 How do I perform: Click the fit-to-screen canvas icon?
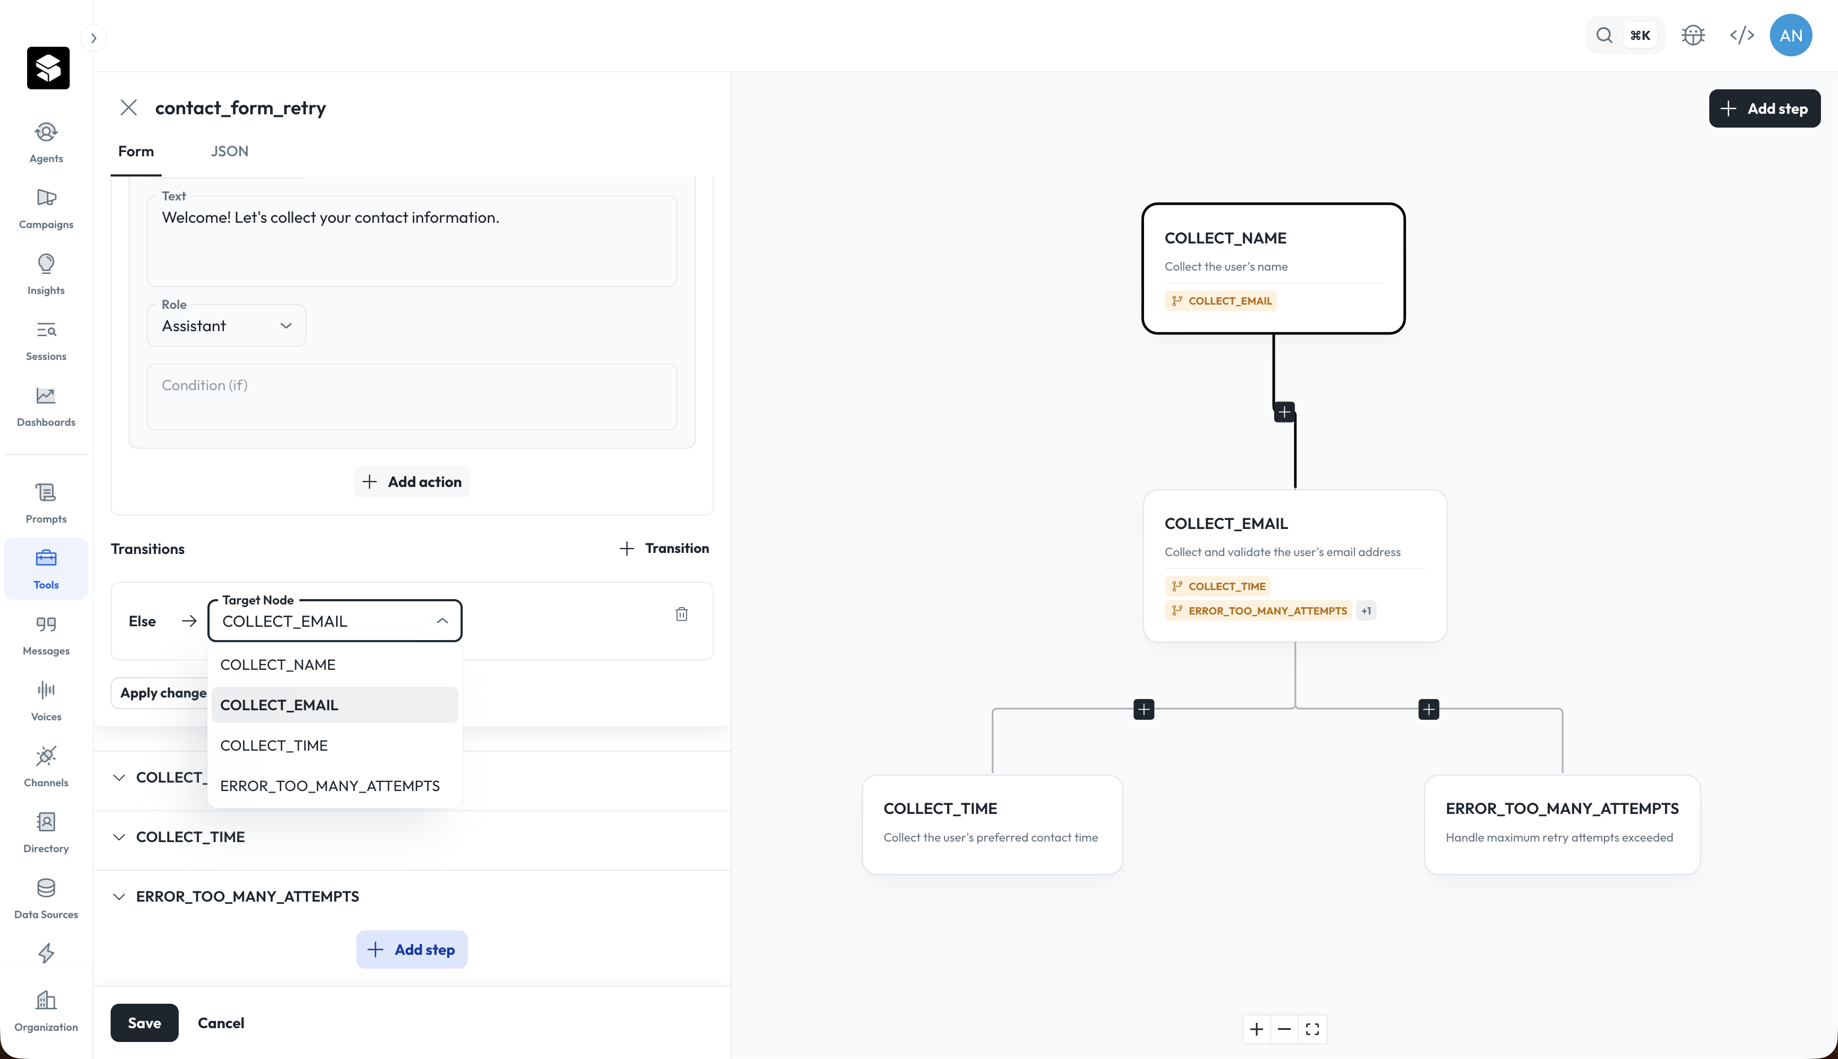point(1312,1029)
